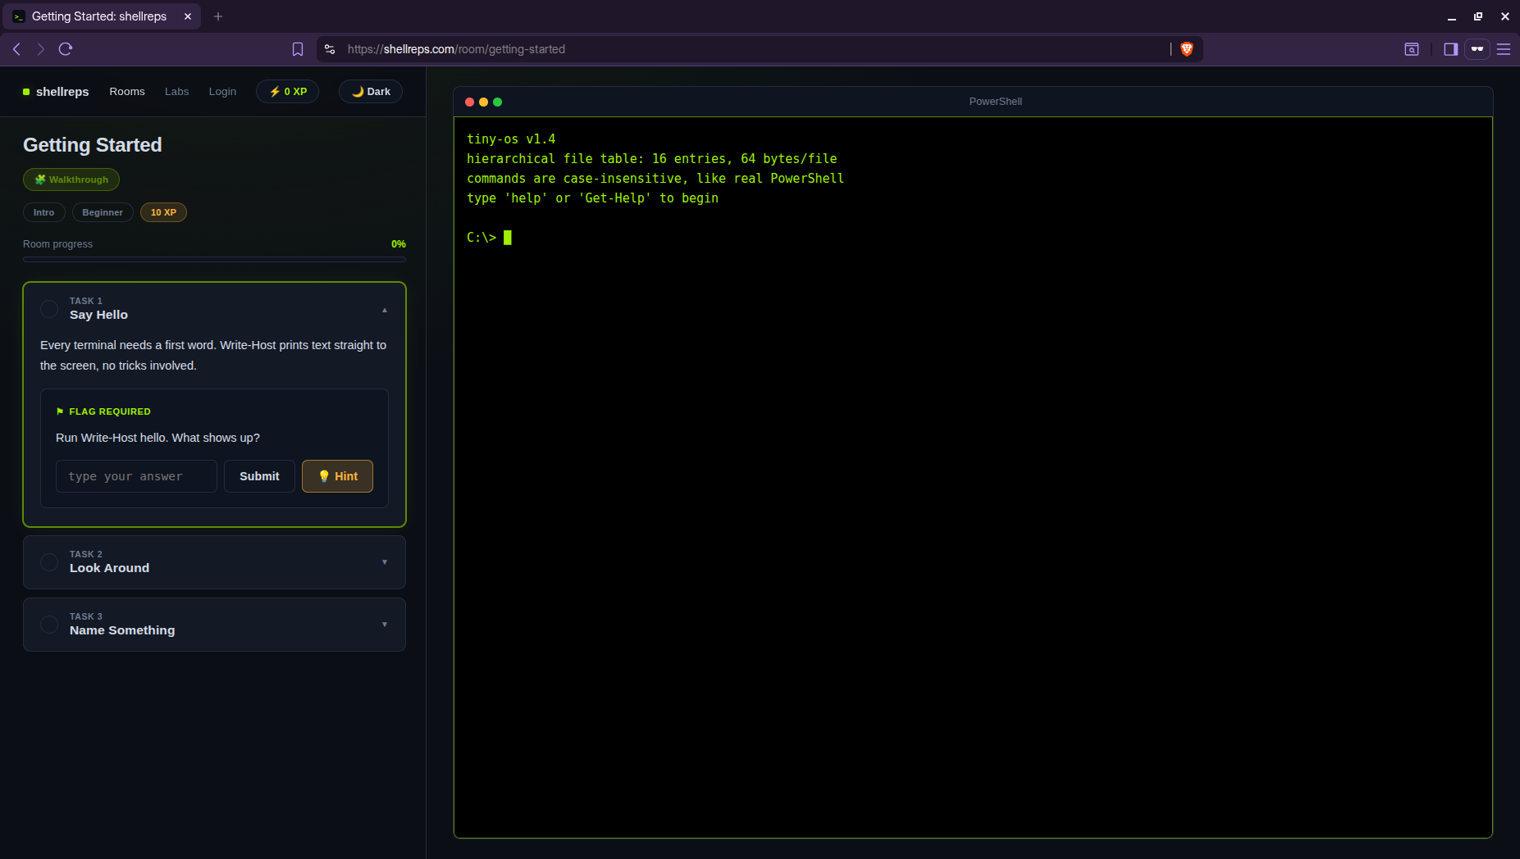1520x859 pixels.
Task: Open the Brave Shields lion icon
Action: tap(1186, 49)
